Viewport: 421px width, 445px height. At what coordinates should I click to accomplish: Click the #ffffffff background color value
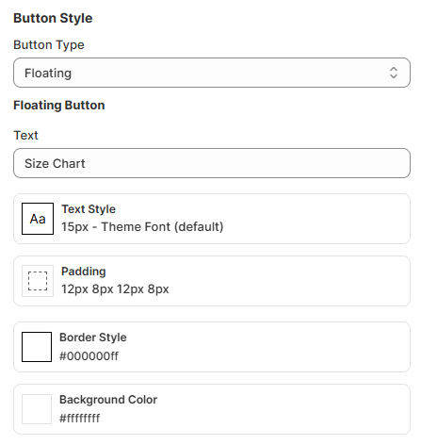pos(80,419)
